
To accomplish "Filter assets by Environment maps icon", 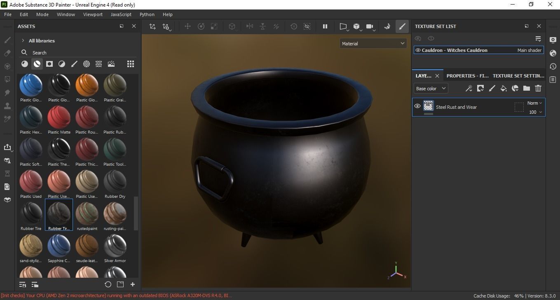I will (111, 64).
